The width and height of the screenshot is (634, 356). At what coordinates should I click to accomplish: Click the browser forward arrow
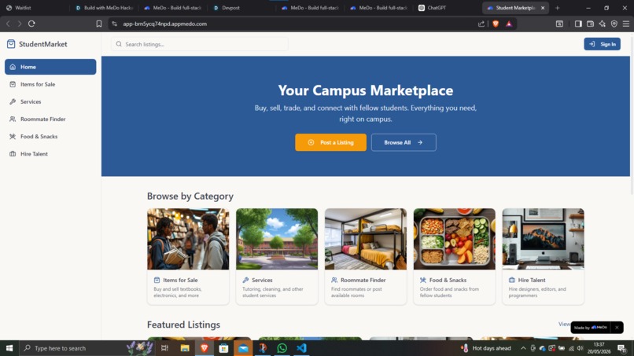click(x=20, y=24)
